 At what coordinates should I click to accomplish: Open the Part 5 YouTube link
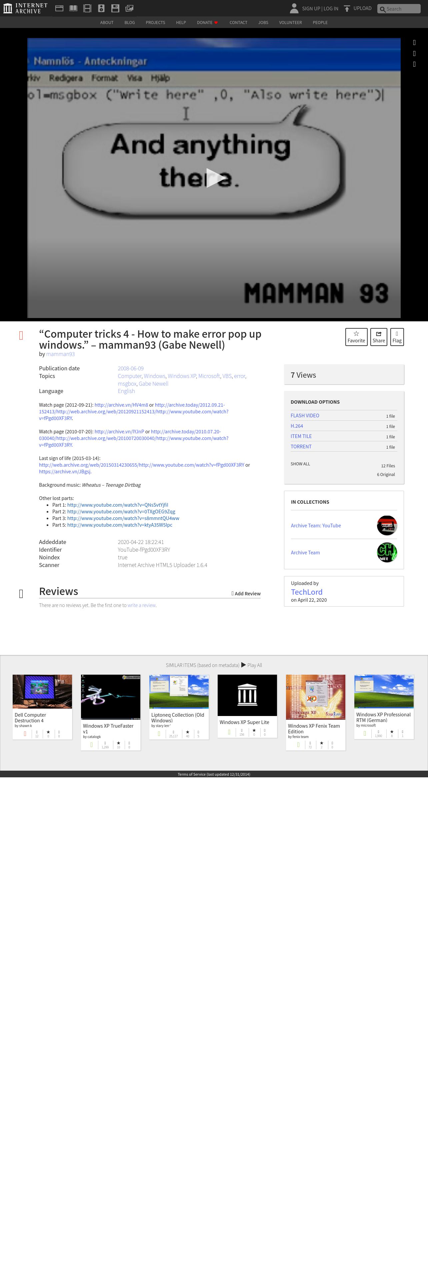[120, 525]
